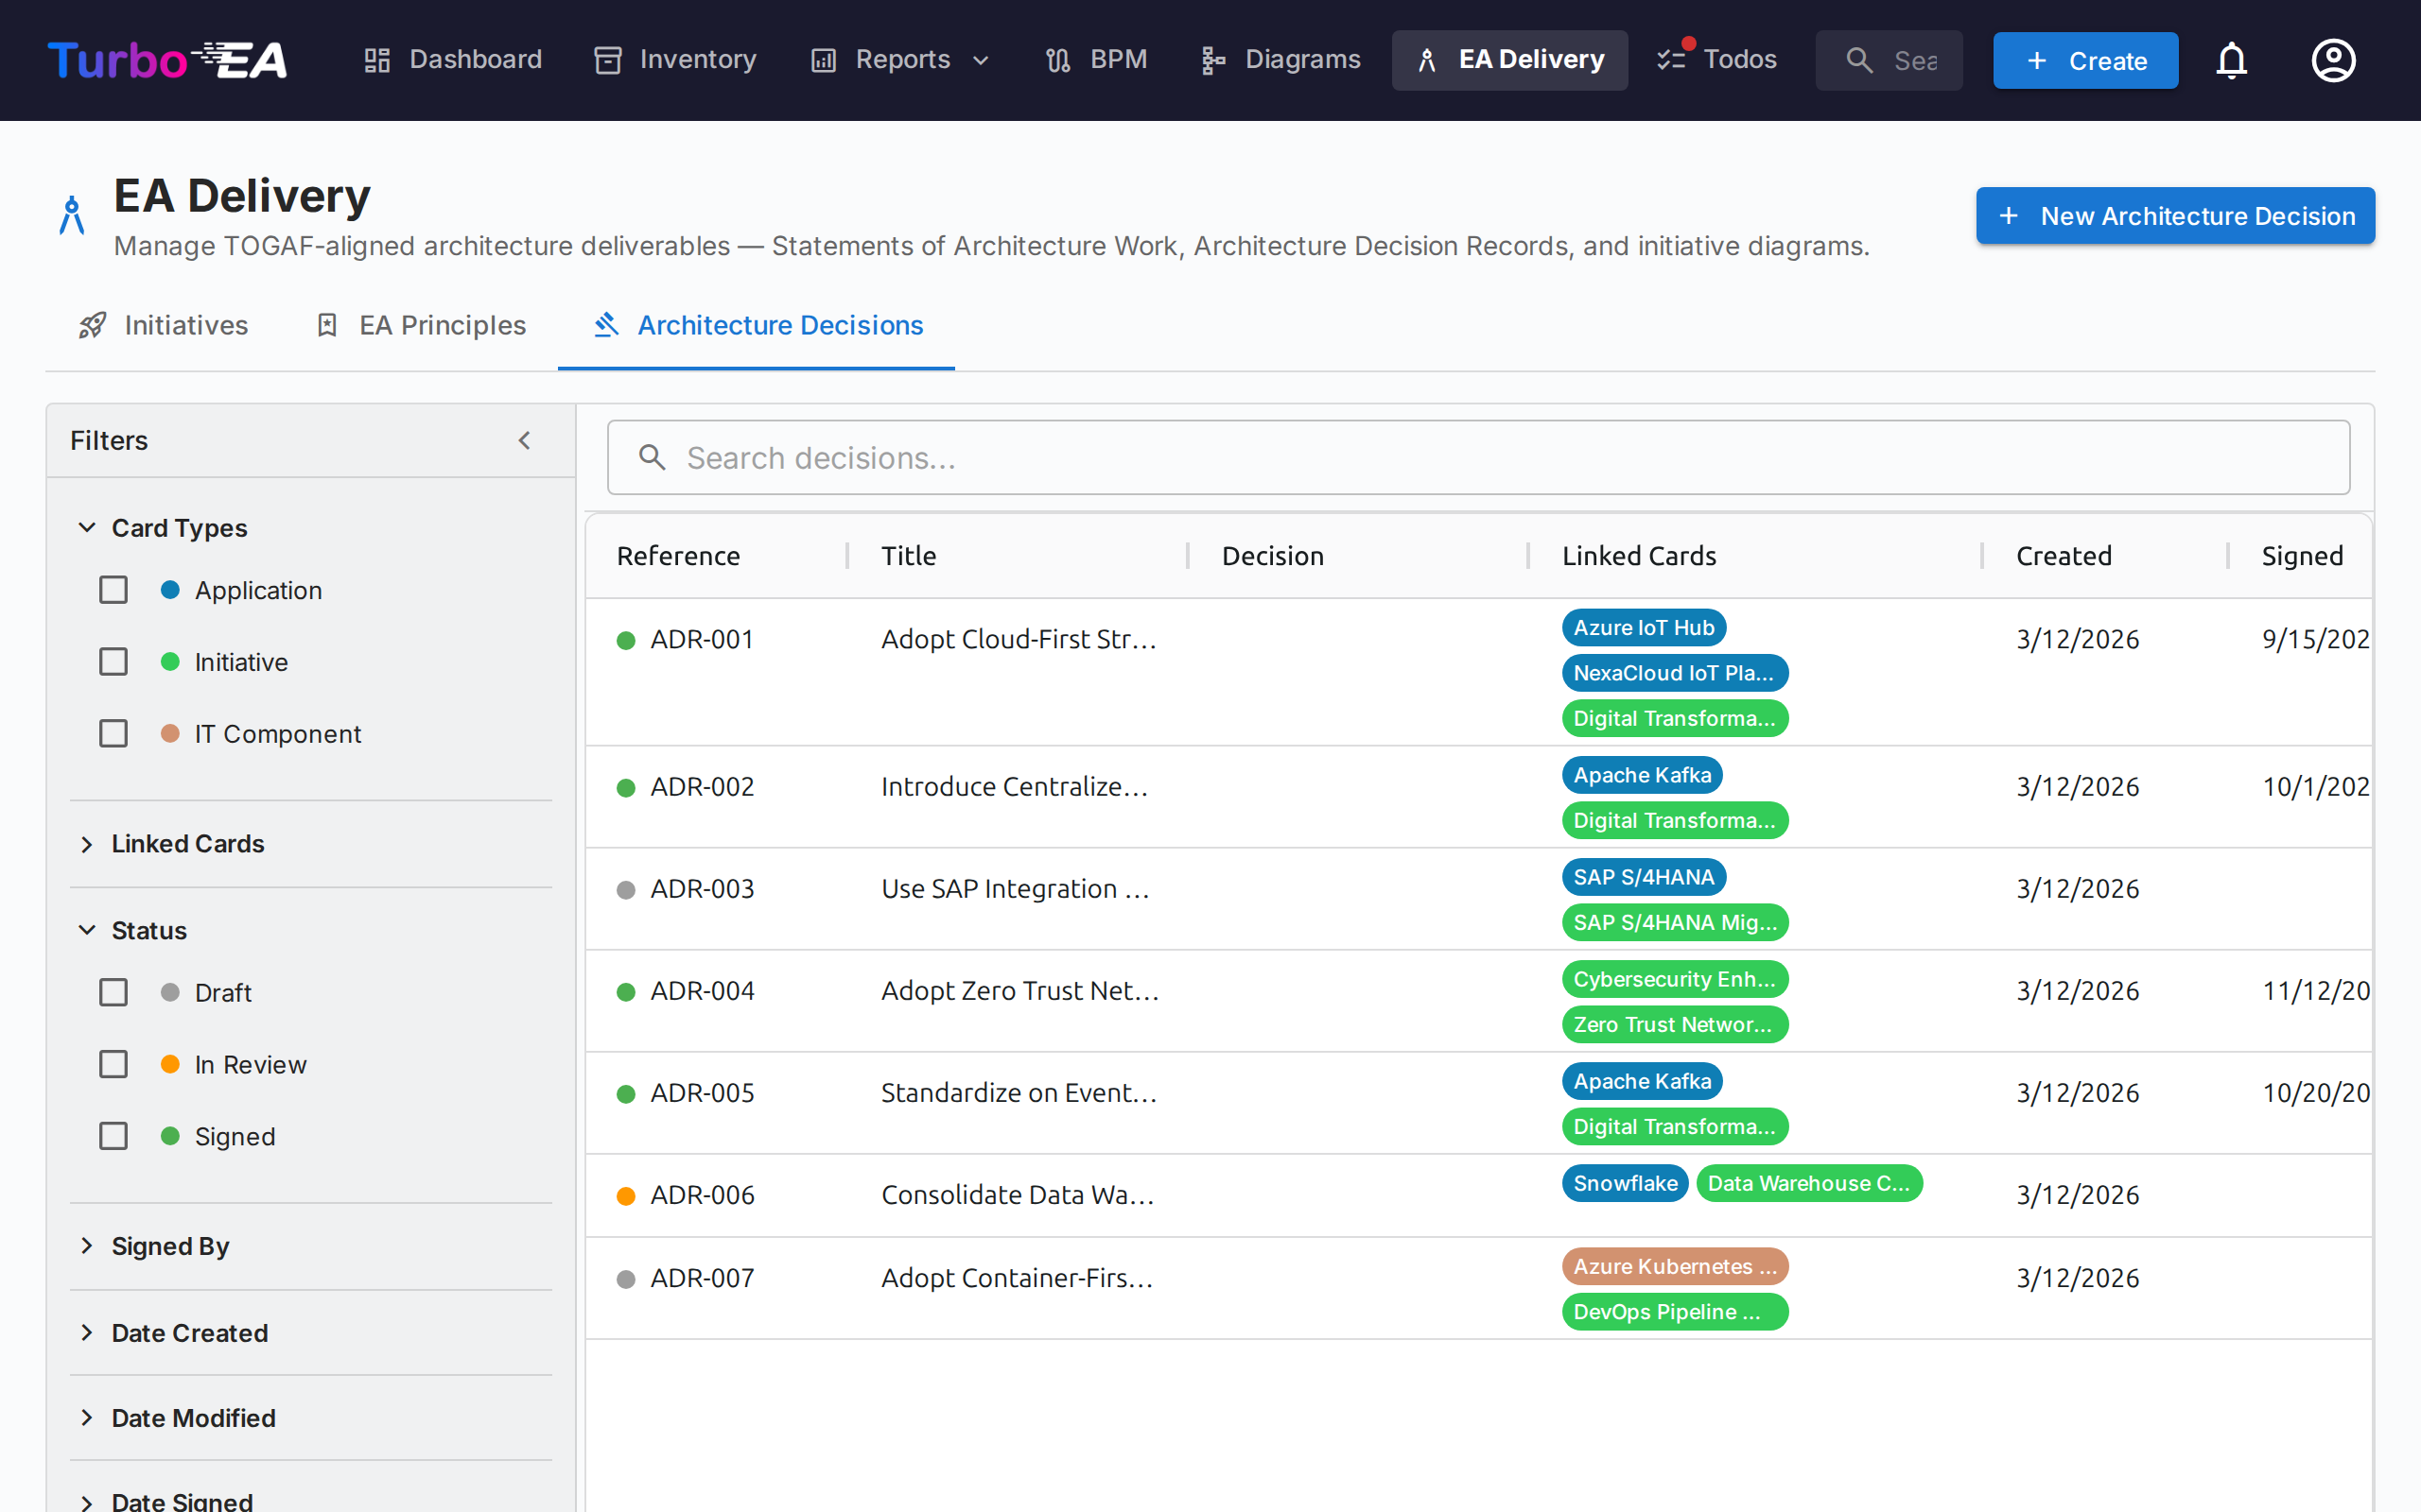The image size is (2421, 1512).
Task: Click the blue Create button
Action: (x=2085, y=60)
